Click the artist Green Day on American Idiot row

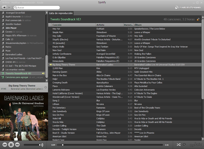click(101, 136)
